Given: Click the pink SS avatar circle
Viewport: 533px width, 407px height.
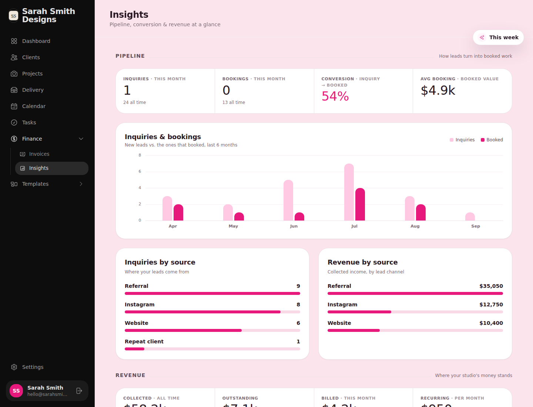Looking at the screenshot, I should (x=16, y=391).
